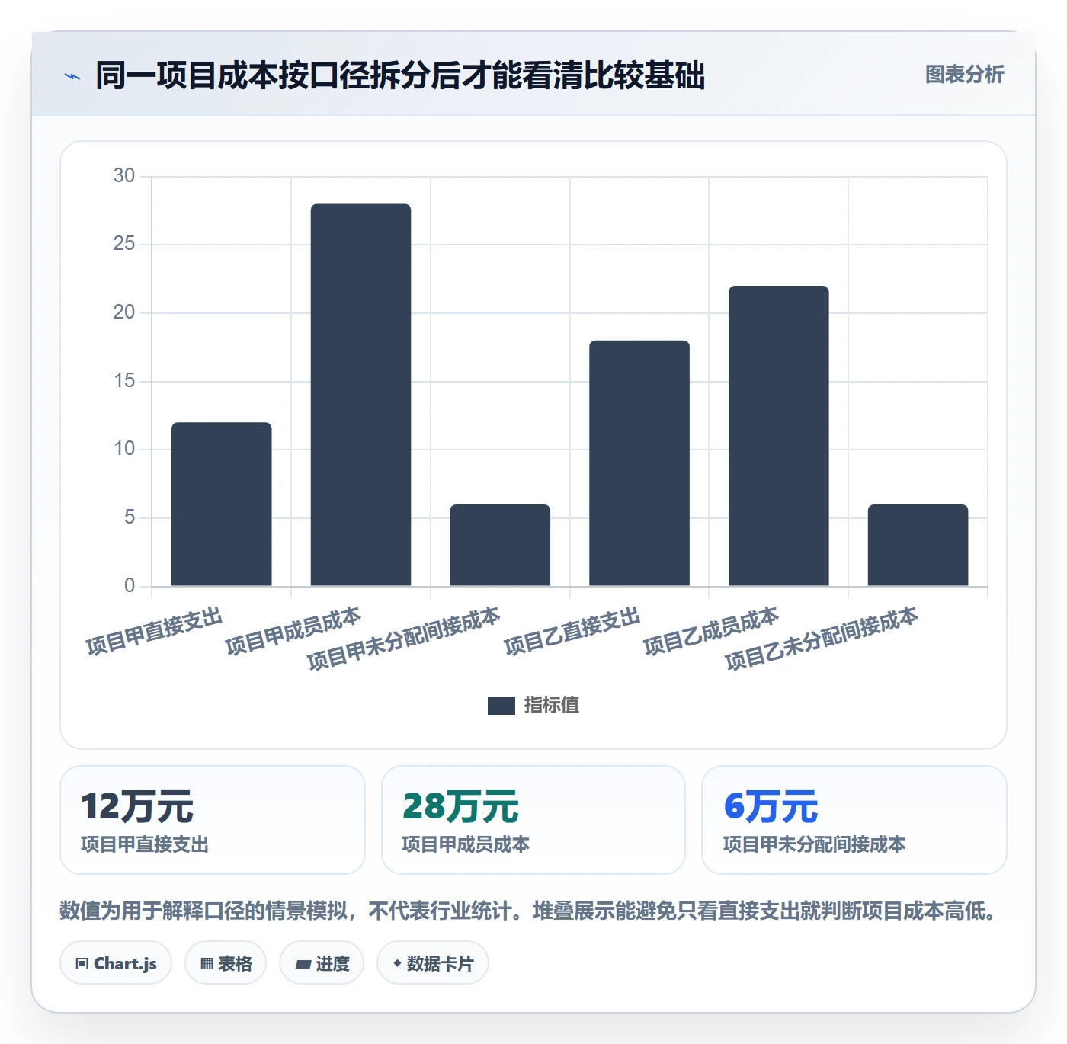Screen dimensions: 1067x1044
Task: Click the x-axis label 项目乙直接支出
Action: (572, 632)
